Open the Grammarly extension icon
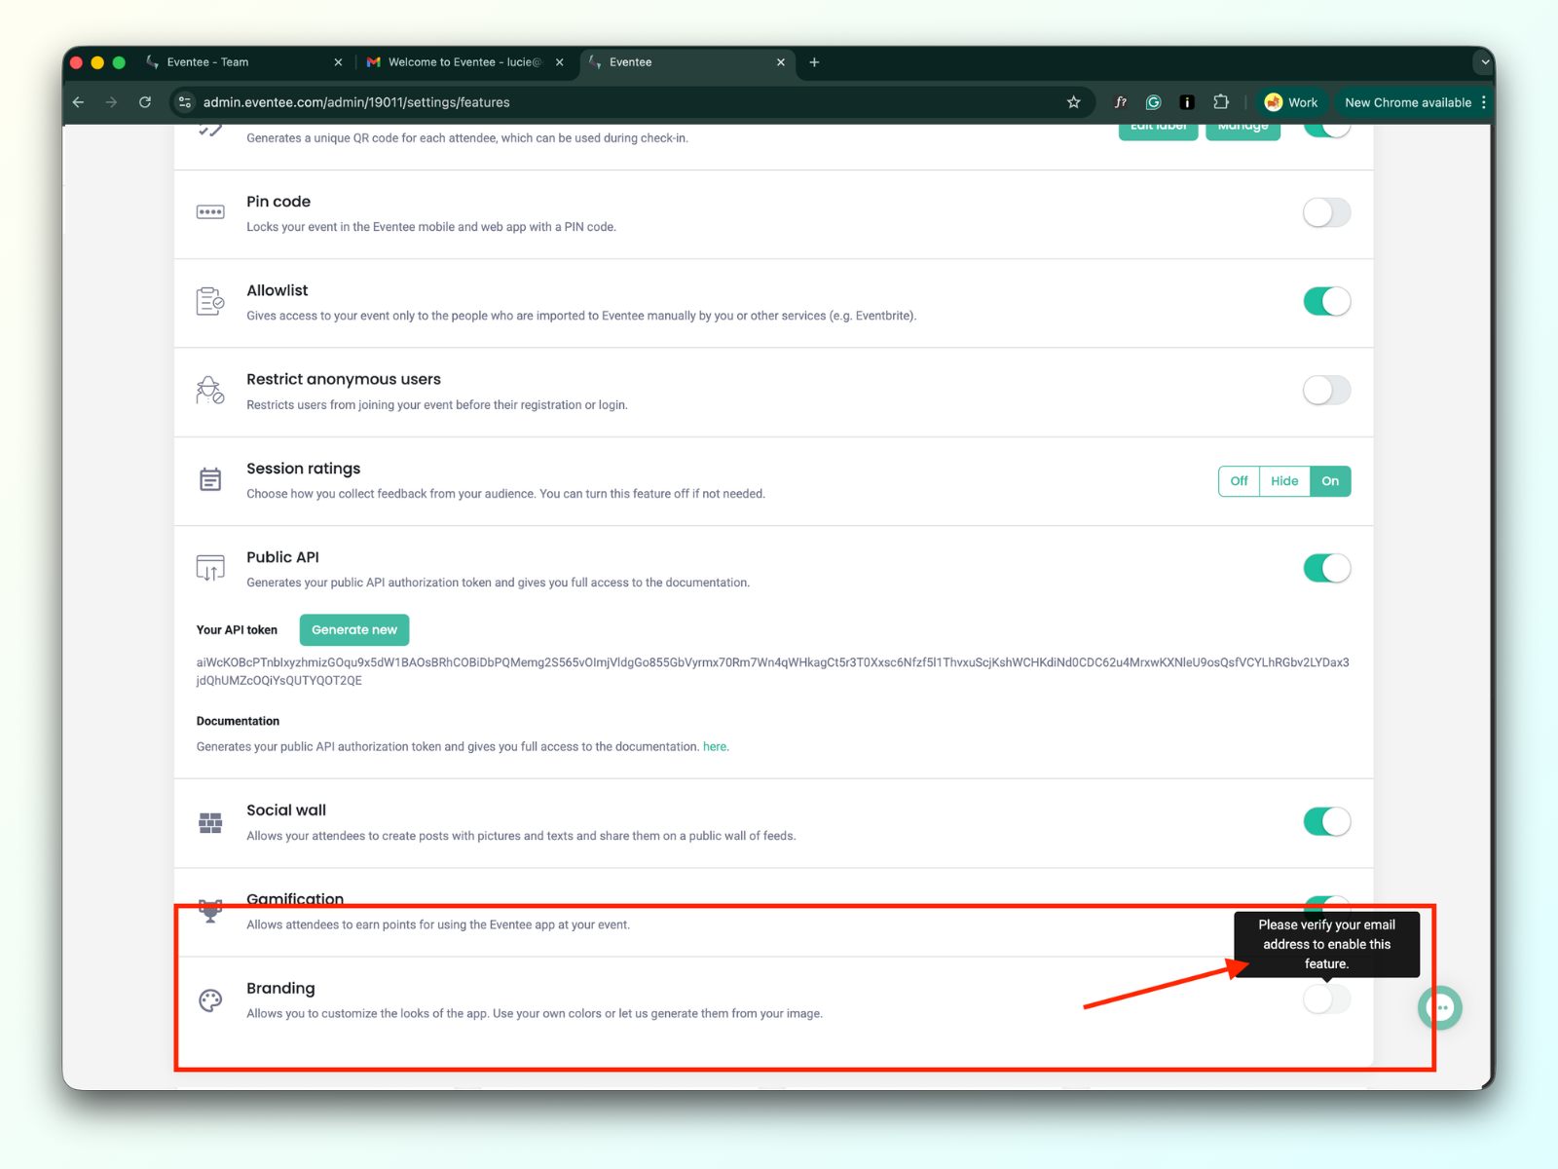Screen dimensions: 1558x1169 tap(1154, 102)
